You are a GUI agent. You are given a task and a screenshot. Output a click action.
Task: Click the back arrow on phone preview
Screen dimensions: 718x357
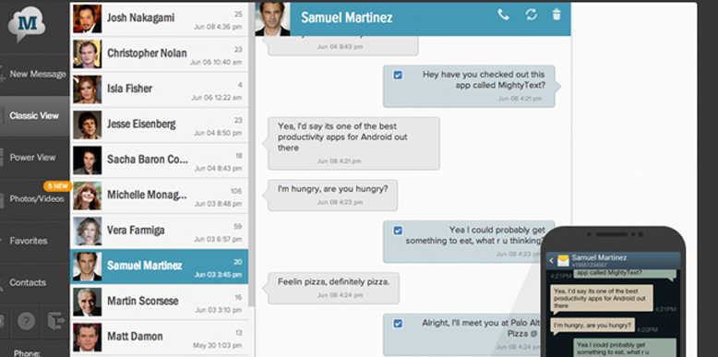coord(551,261)
